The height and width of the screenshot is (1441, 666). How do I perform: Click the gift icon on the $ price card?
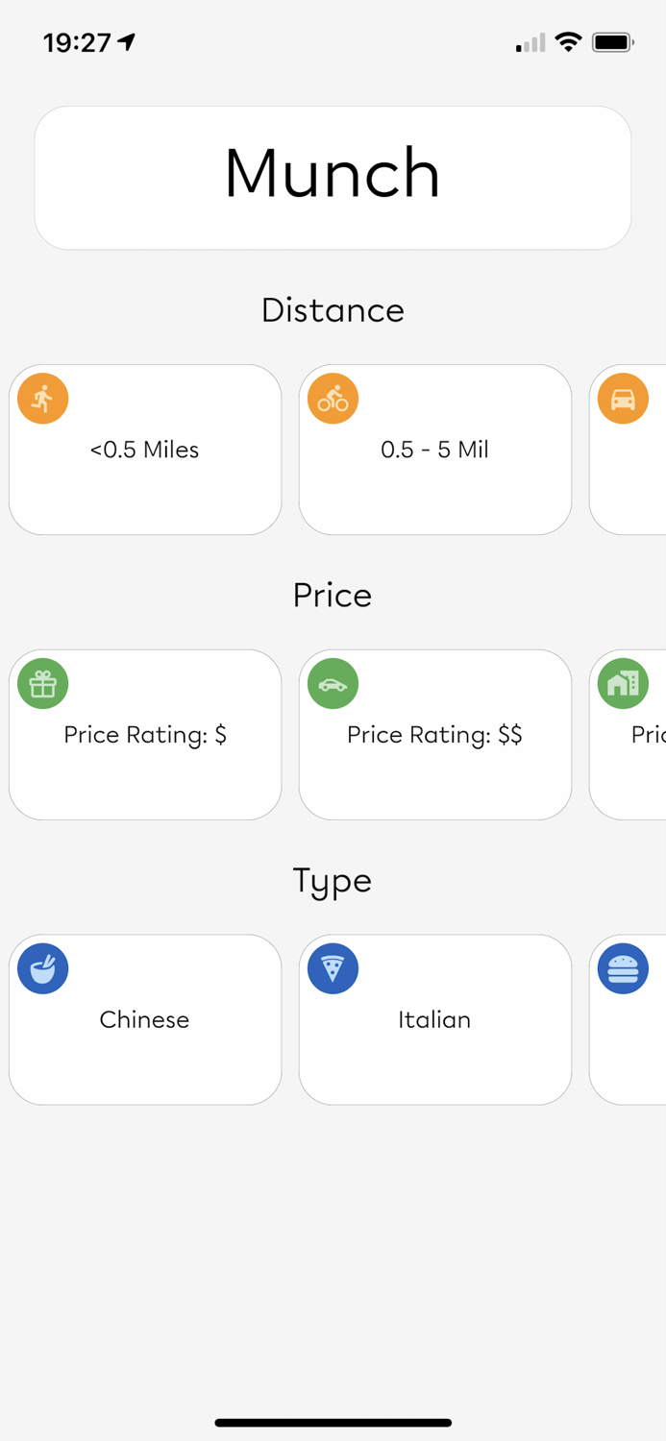click(42, 683)
